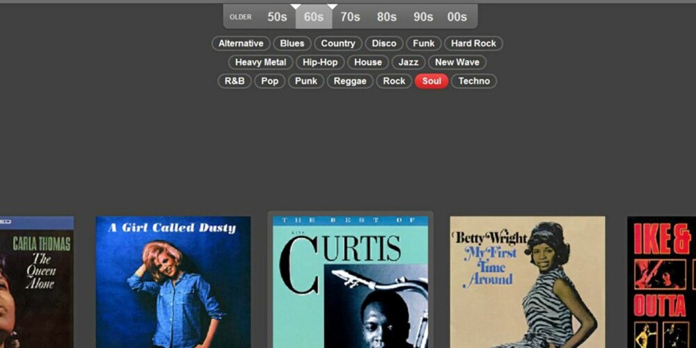Toggle the Blues genre tag
696x348 pixels.
pos(292,43)
